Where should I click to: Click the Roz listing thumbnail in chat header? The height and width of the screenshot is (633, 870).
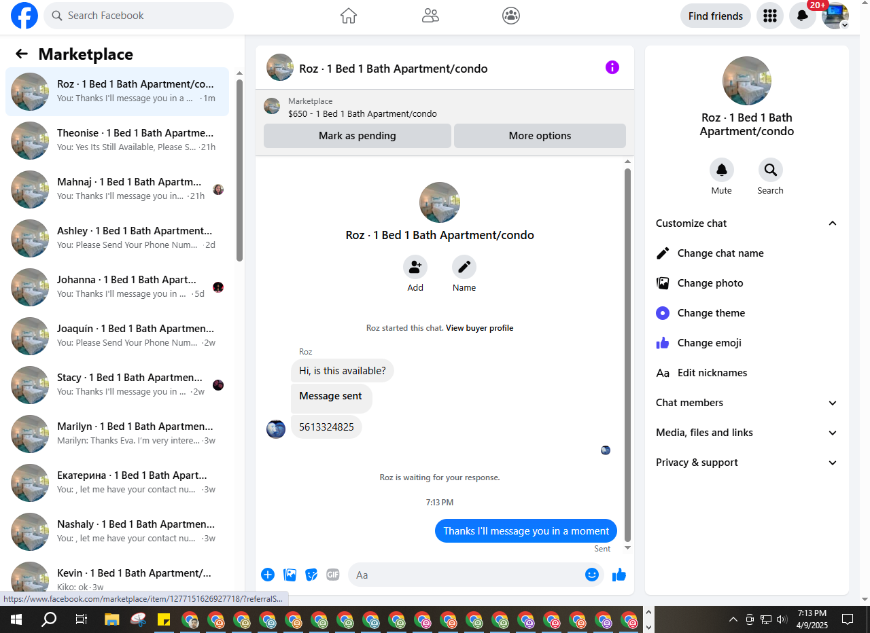[x=280, y=67]
